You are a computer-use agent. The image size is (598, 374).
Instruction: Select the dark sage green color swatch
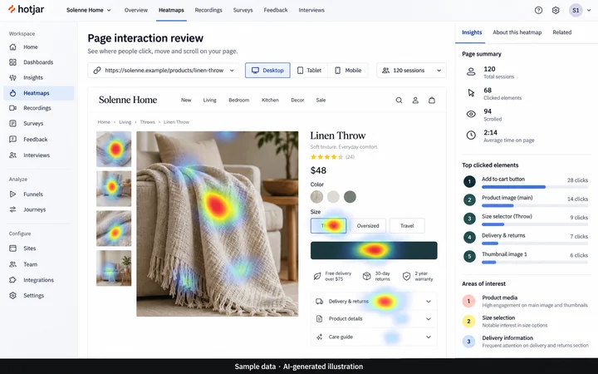pos(350,197)
